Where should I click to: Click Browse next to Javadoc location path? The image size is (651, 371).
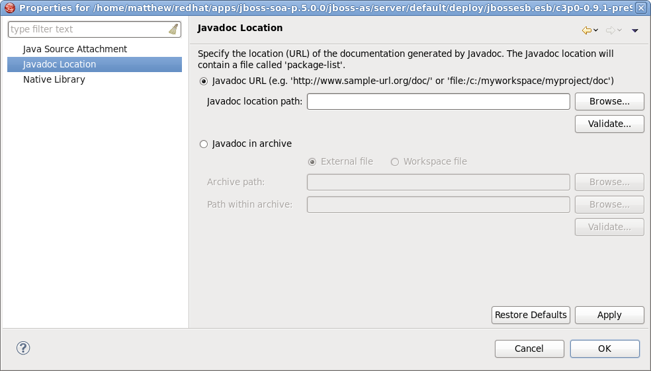pyautogui.click(x=609, y=101)
